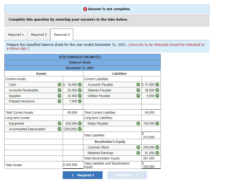Edit the Accounts Payable amount 31,000

pos(151,85)
